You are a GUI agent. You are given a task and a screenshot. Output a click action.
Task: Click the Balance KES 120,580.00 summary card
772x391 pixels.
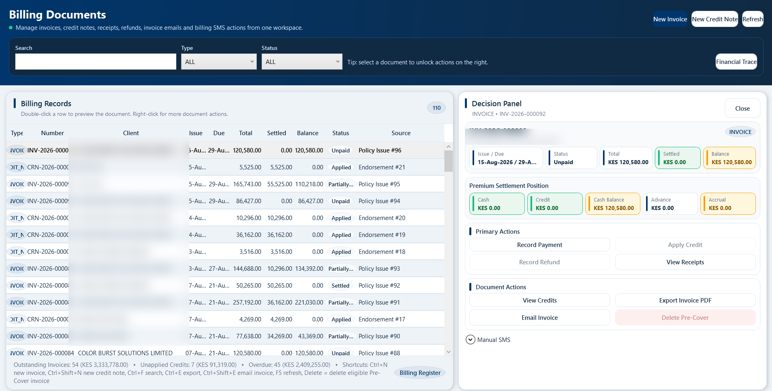coord(729,158)
